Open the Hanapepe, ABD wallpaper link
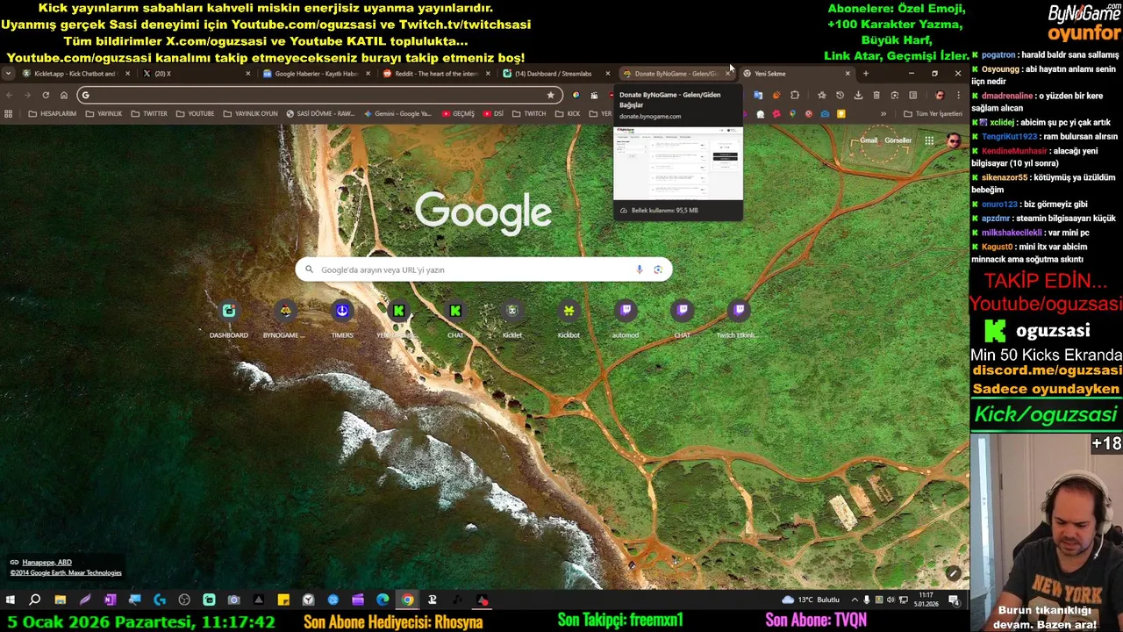Viewport: 1123px width, 632px height. pos(46,563)
